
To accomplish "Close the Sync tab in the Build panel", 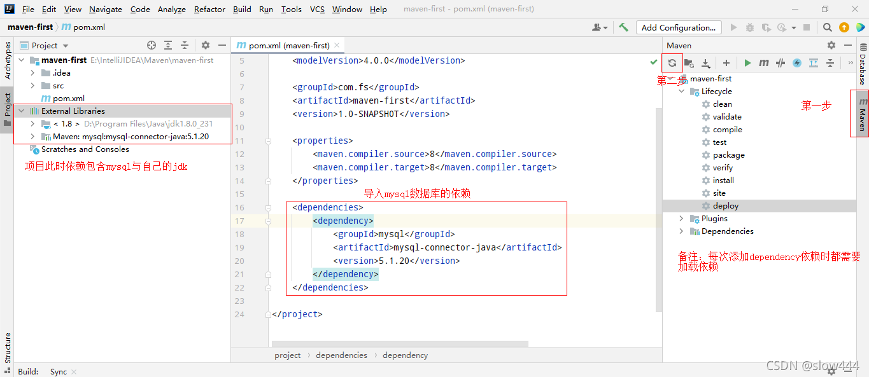I will click(74, 372).
